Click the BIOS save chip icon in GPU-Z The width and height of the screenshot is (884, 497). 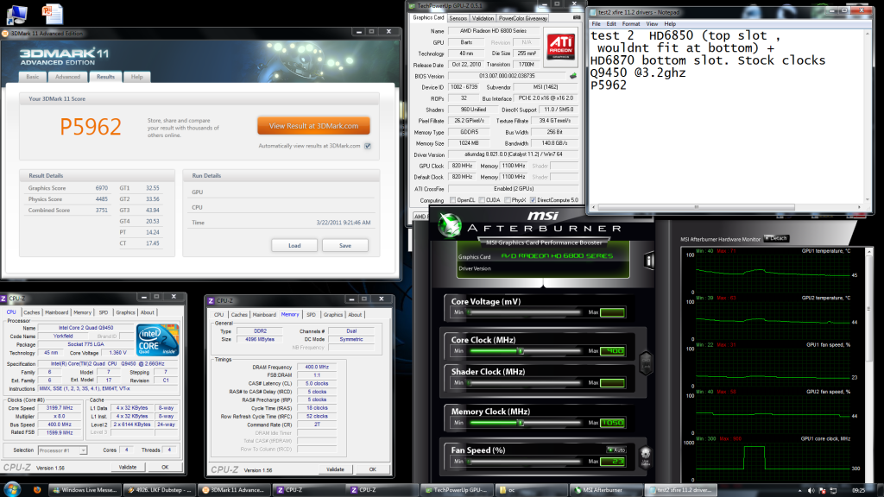point(573,76)
